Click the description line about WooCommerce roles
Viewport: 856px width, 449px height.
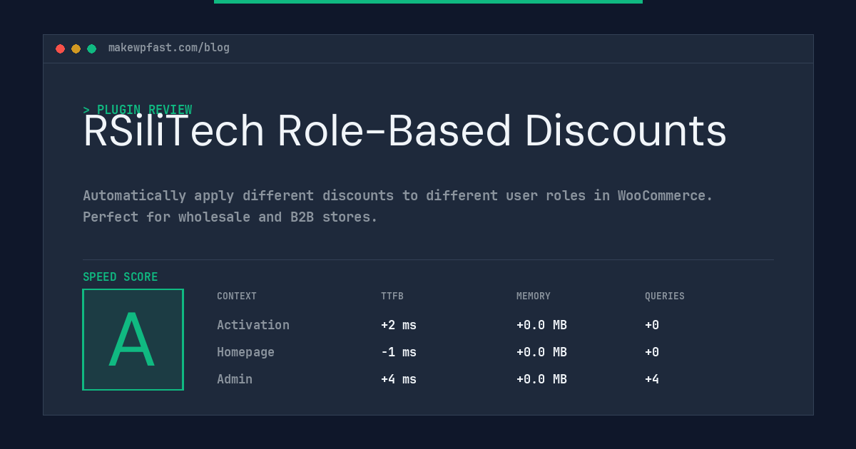pyautogui.click(x=398, y=195)
